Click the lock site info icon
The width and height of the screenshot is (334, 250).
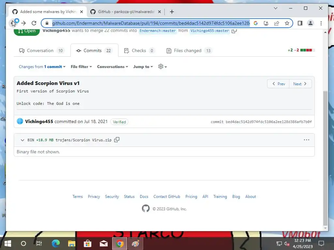pos(47,23)
